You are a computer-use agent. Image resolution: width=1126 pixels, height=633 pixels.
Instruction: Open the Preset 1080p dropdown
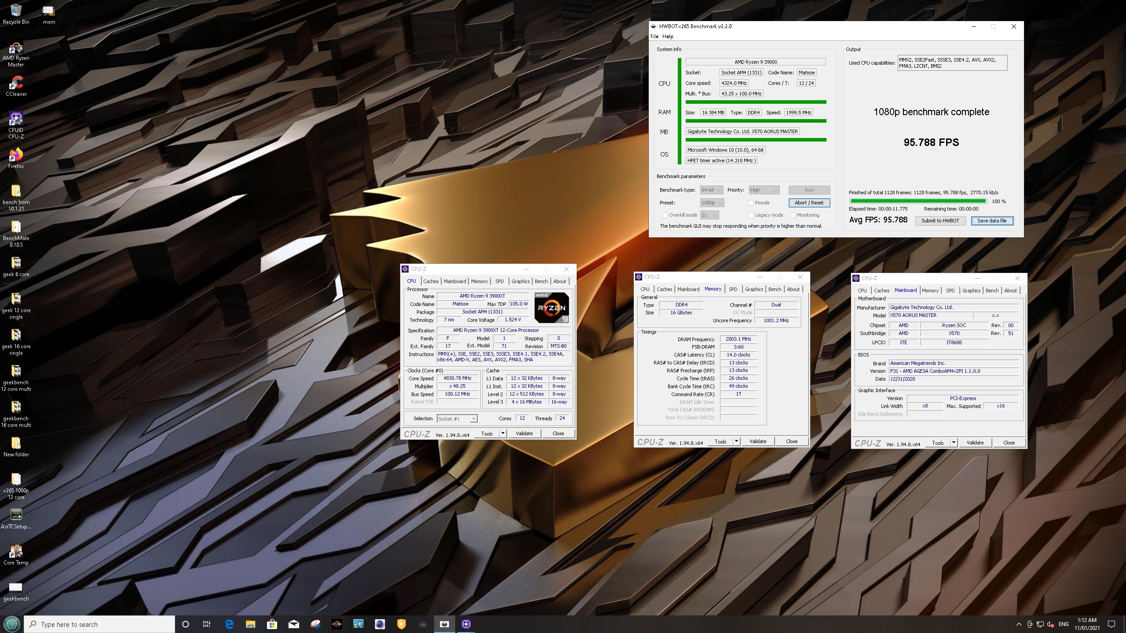pyautogui.click(x=712, y=203)
